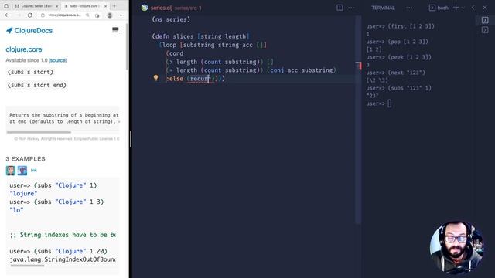Click the "(ns series)" line in the editor
The width and height of the screenshot is (495, 278).
pyautogui.click(x=171, y=19)
